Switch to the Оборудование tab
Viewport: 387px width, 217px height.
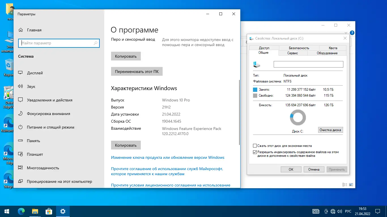click(x=327, y=53)
